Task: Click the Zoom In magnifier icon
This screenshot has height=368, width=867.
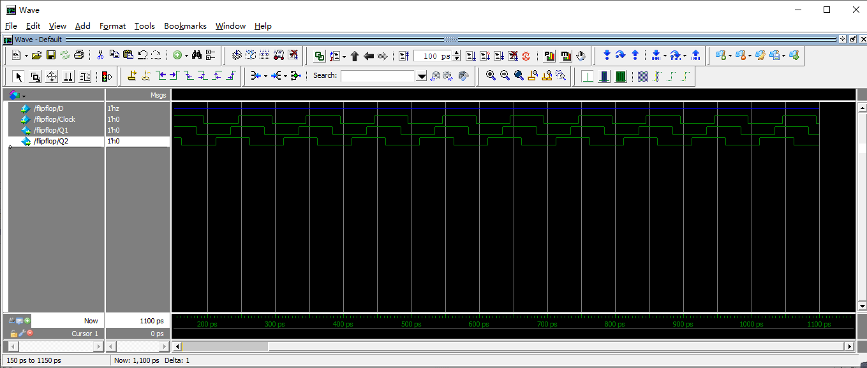Action: coord(491,76)
